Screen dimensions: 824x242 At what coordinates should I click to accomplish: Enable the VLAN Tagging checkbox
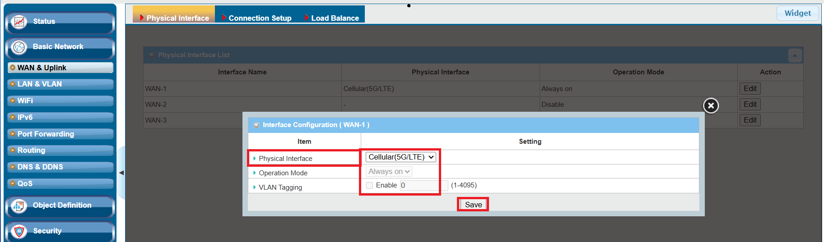coord(369,185)
